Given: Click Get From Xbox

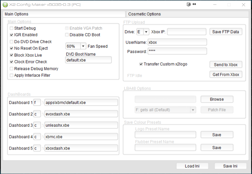Looking at the screenshot, I should coord(226,75).
